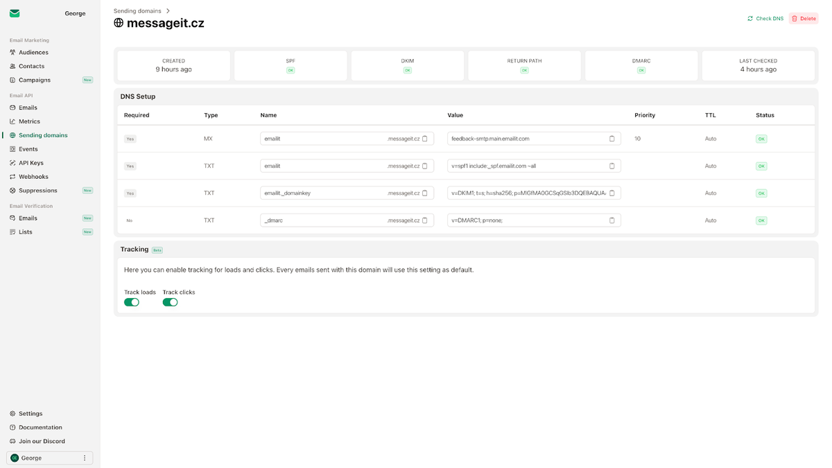Click the Suppressions icon in the sidebar
The image size is (832, 468).
point(12,190)
